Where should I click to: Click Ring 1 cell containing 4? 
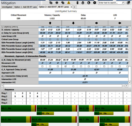point(37,93)
